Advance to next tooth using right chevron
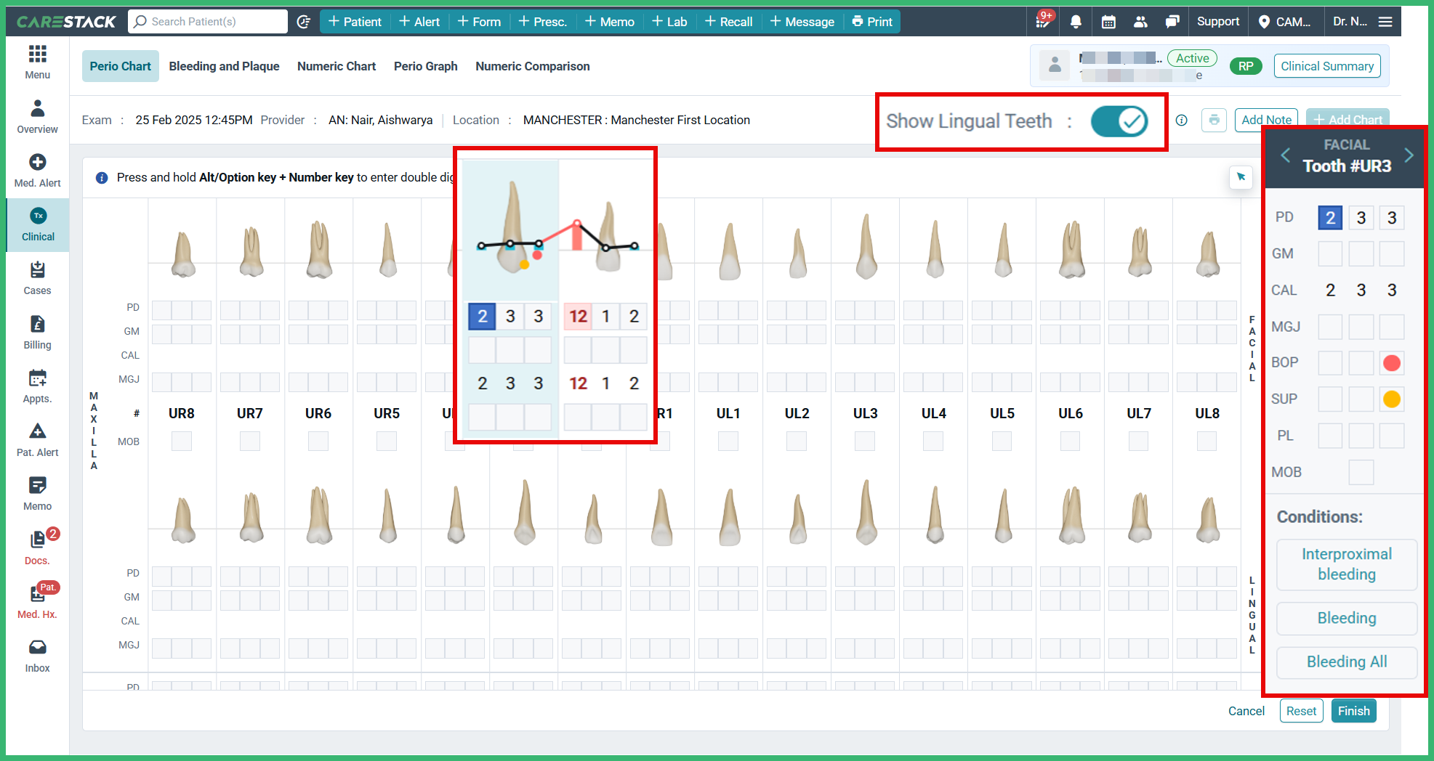The image size is (1434, 761). (x=1410, y=155)
